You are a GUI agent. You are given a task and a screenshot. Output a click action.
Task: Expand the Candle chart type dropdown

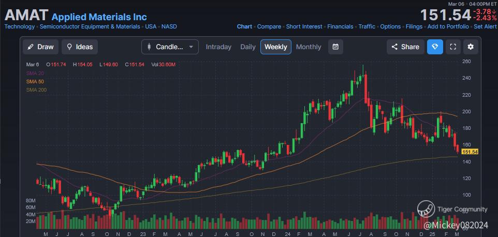coord(170,47)
